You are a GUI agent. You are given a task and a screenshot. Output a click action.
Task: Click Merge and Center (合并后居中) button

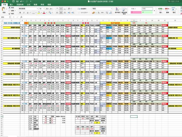pos(84,13)
